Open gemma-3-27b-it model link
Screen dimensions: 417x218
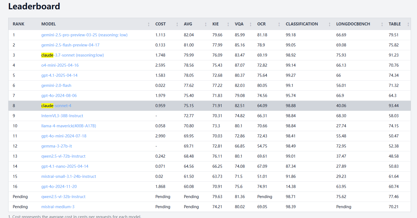point(57,146)
